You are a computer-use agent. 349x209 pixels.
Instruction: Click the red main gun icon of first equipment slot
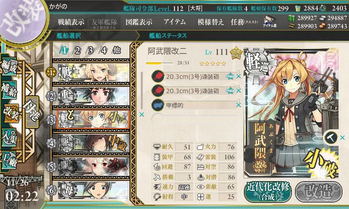point(157,76)
